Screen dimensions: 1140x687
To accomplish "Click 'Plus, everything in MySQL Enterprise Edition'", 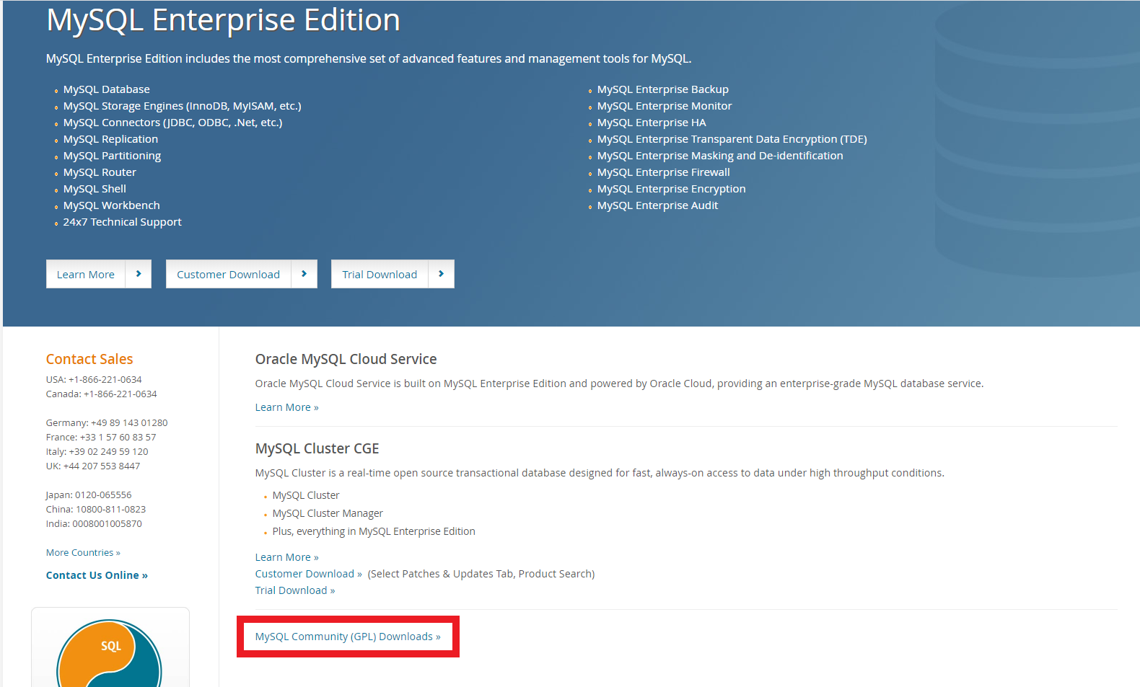I will [x=374, y=531].
